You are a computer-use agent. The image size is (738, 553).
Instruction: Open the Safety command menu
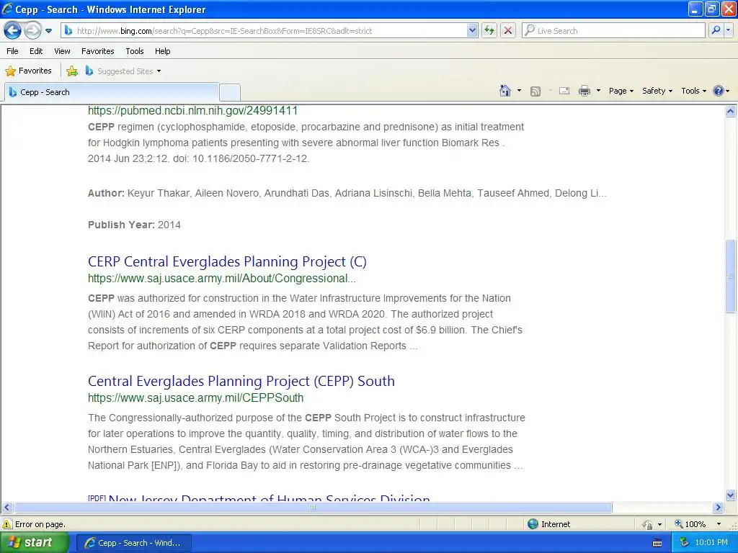point(657,91)
